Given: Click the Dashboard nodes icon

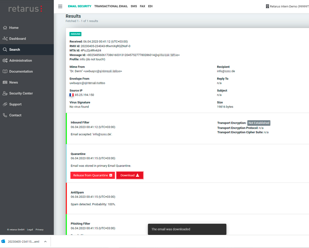Looking at the screenshot, I should 5,39.
